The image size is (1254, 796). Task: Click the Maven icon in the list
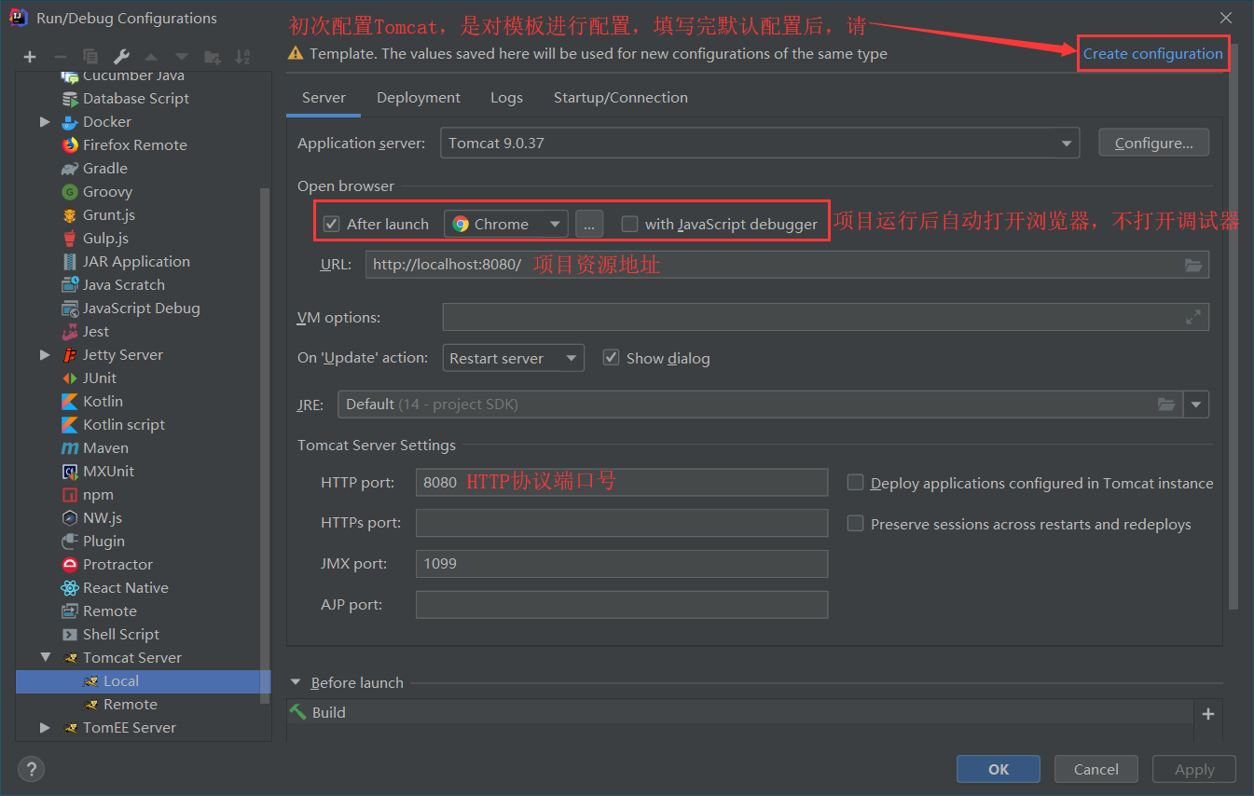[x=70, y=448]
